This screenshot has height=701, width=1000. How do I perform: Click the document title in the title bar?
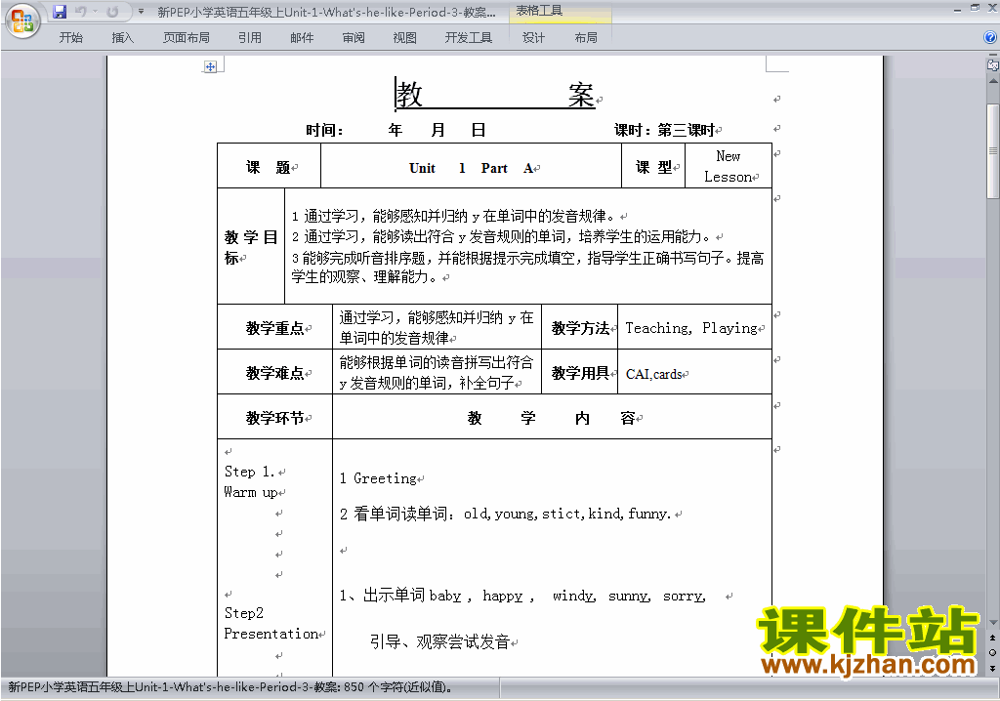pyautogui.click(x=326, y=12)
